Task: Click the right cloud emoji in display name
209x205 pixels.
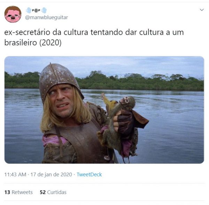Action: tap(44, 10)
